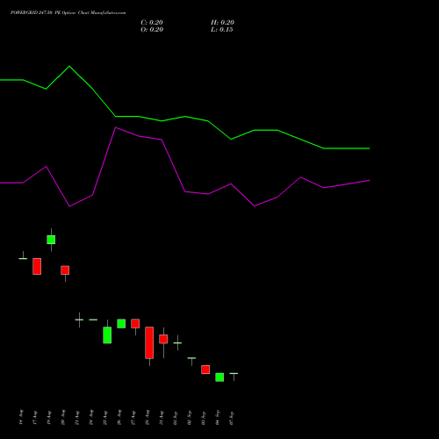This screenshot has height=439, width=439.
Task: Select the red candlestick for 17 Aug
Action: point(37,266)
